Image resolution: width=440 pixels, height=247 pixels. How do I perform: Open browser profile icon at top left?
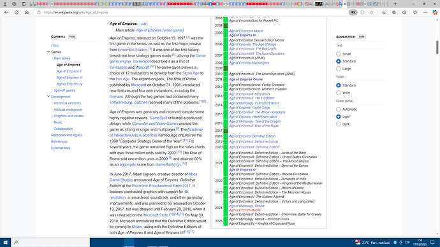(4, 4)
